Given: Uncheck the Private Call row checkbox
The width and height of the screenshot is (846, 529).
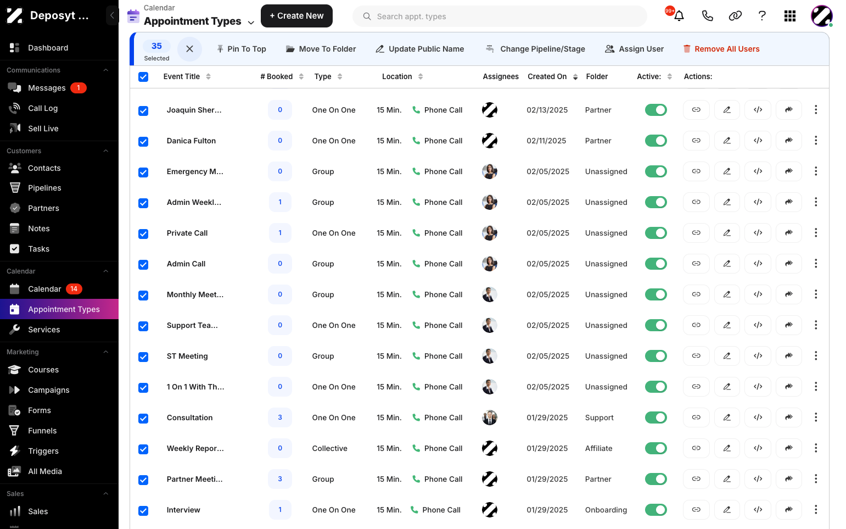Looking at the screenshot, I should click(143, 234).
